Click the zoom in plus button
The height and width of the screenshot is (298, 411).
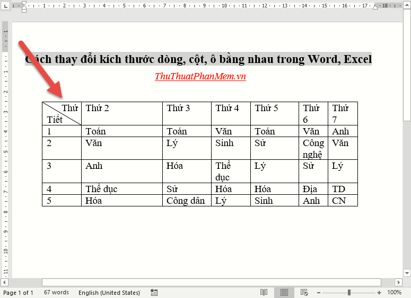point(379,293)
